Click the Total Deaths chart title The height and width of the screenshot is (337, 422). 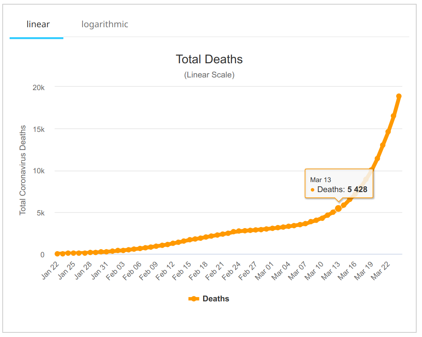[x=209, y=59]
